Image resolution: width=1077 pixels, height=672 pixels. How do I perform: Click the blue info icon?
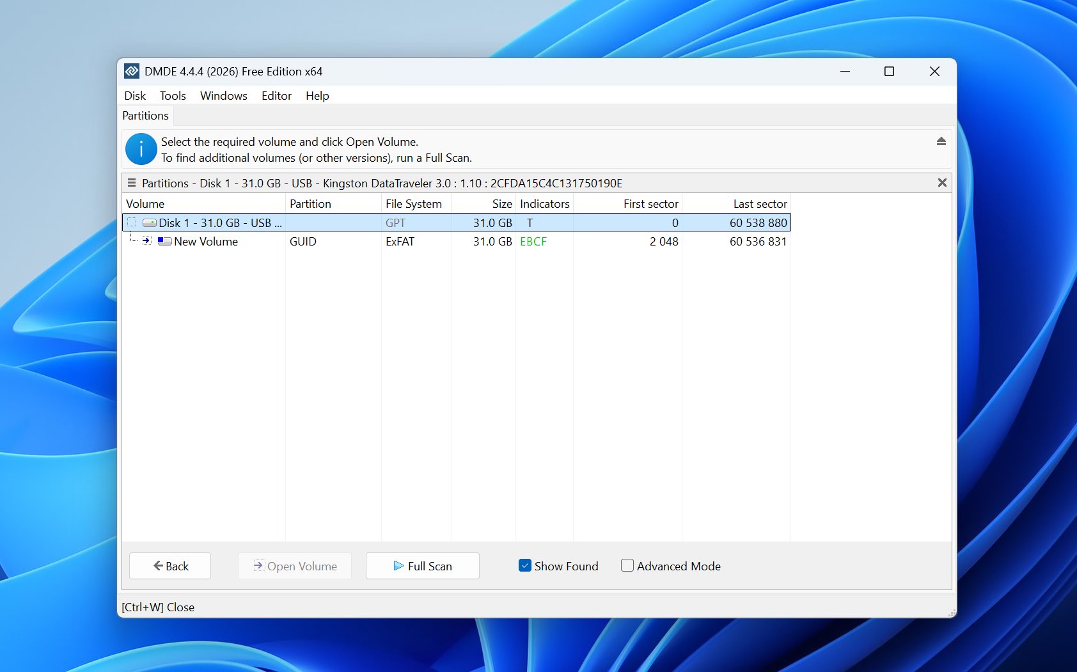(141, 149)
